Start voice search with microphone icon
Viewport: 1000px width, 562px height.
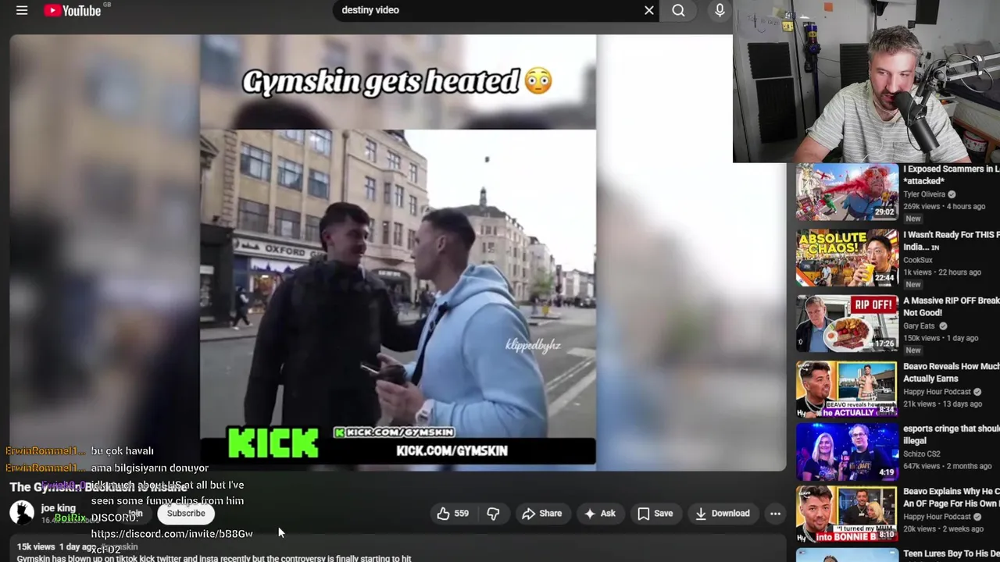click(720, 10)
